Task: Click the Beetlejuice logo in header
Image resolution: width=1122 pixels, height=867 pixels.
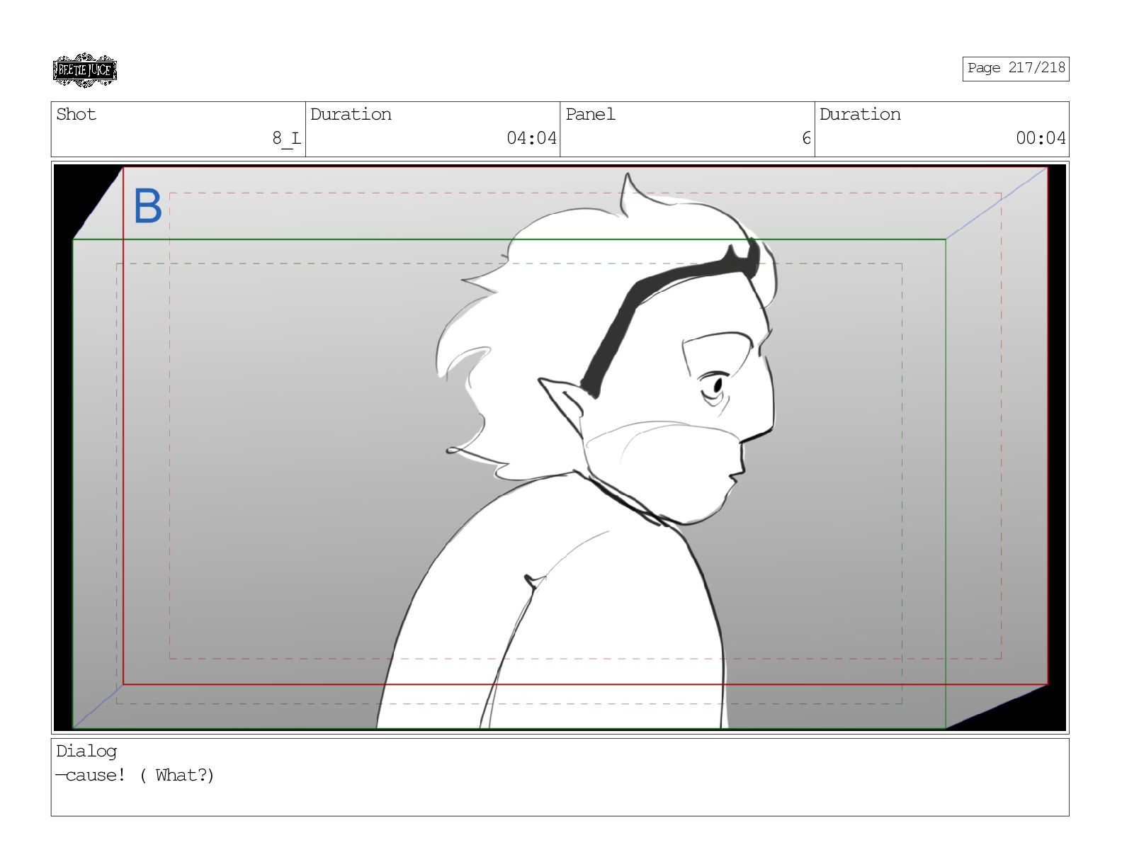Action: (x=84, y=70)
